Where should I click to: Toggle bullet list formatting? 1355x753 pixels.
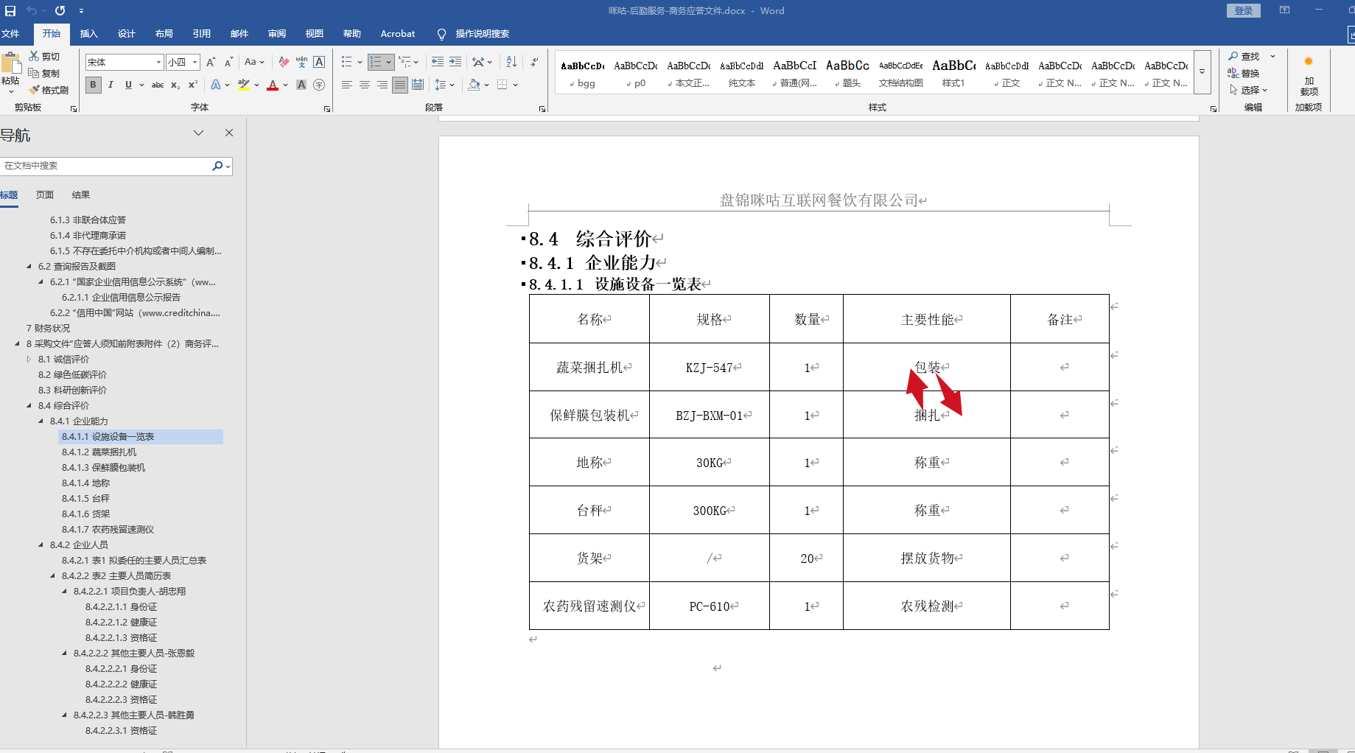[346, 62]
